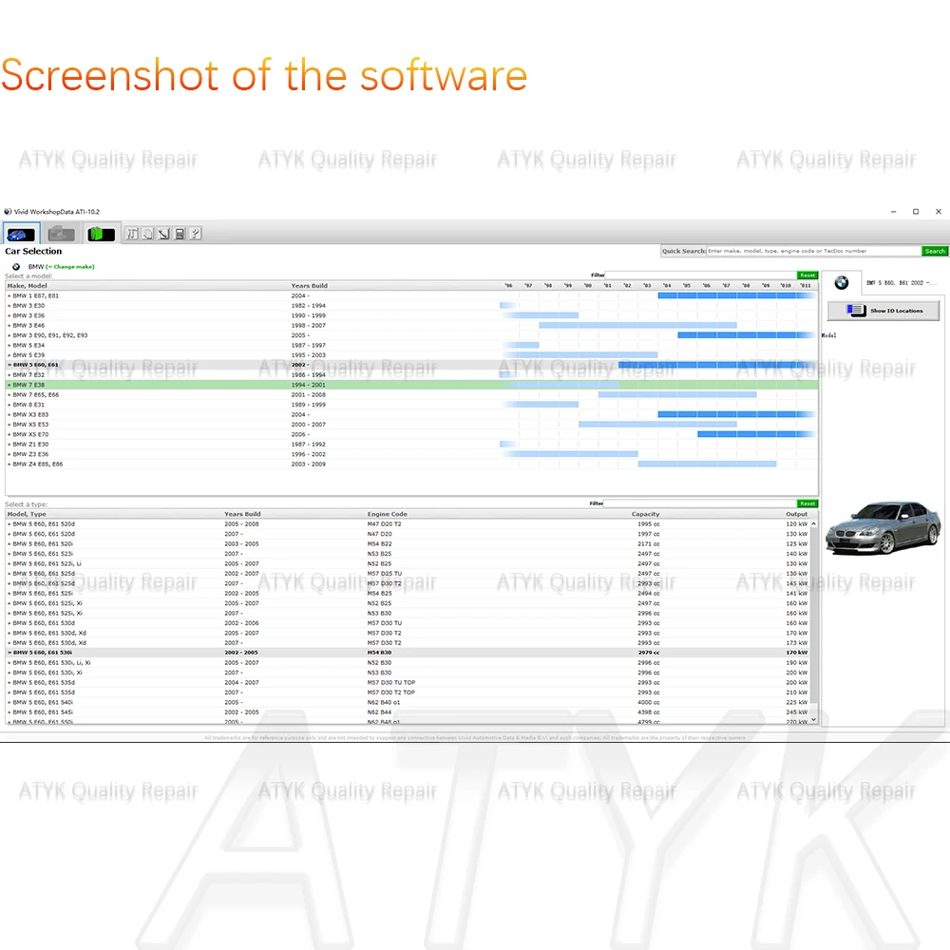This screenshot has width=950, height=950.
Task: Select the BMW X5 E53 model
Action: pyautogui.click(x=411, y=424)
